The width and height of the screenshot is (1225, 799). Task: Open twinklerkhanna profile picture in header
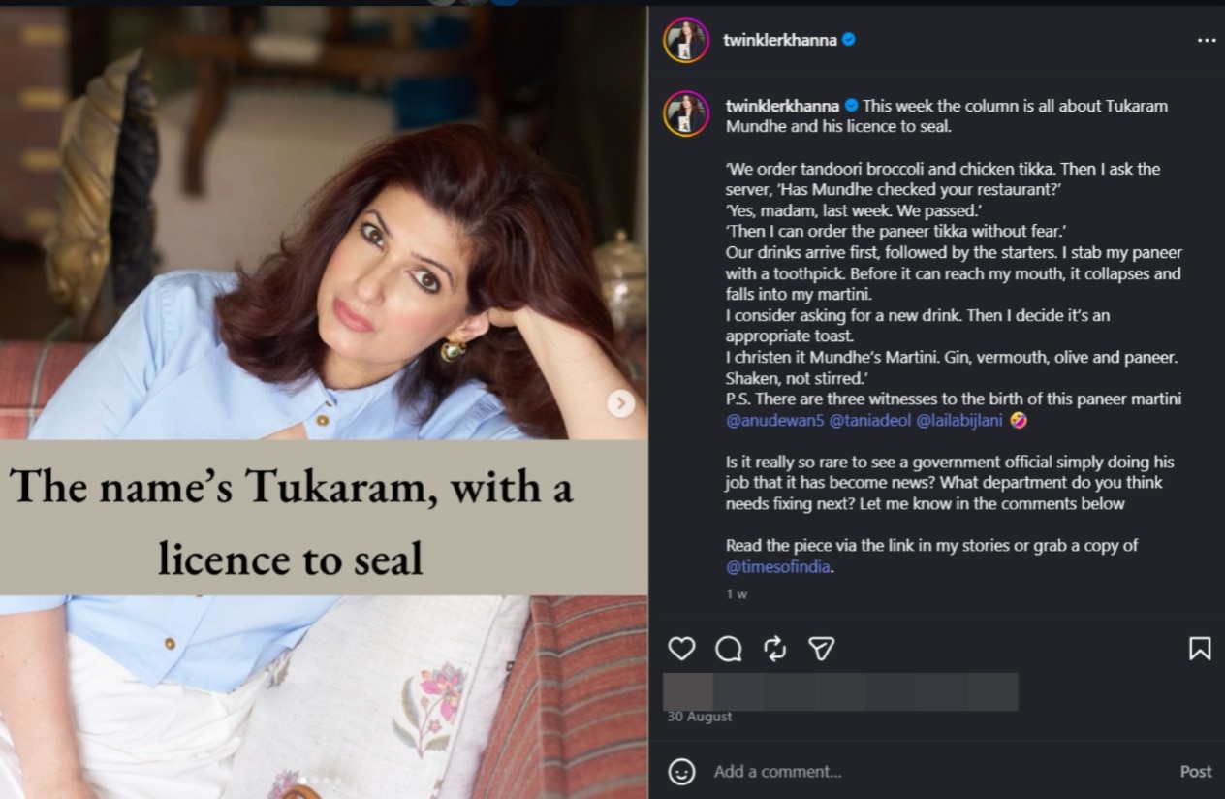point(686,41)
